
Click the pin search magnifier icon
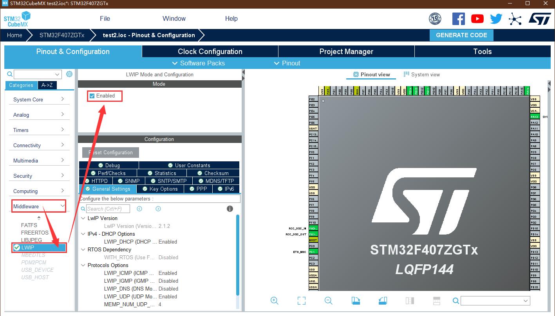[x=456, y=301]
